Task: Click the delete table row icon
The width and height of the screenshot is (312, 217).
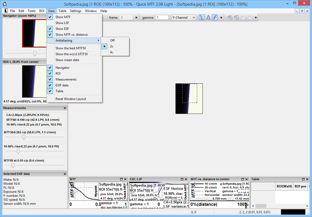Action: [x=243, y=18]
